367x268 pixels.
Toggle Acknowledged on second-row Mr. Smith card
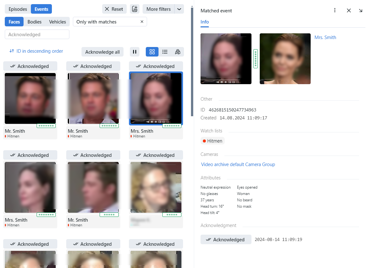tap(93, 155)
